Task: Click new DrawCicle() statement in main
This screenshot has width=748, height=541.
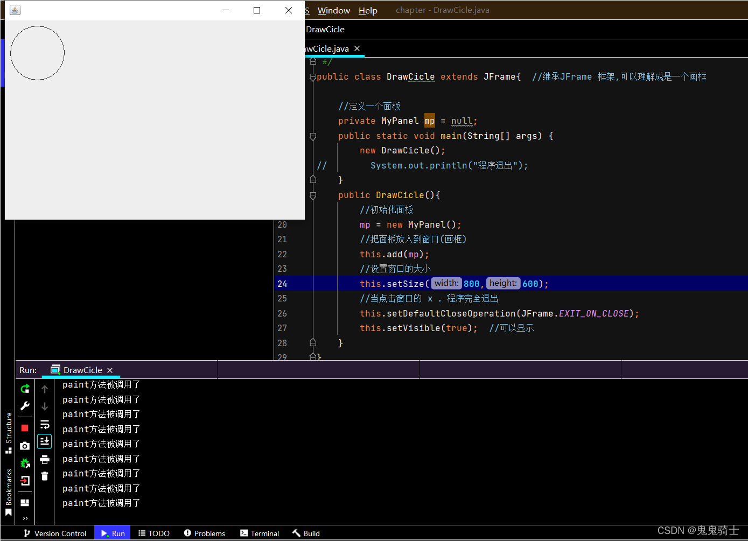Action: (402, 151)
